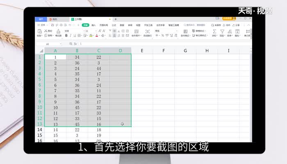Click the Sort icon
287x164 pixels.
[230, 31]
